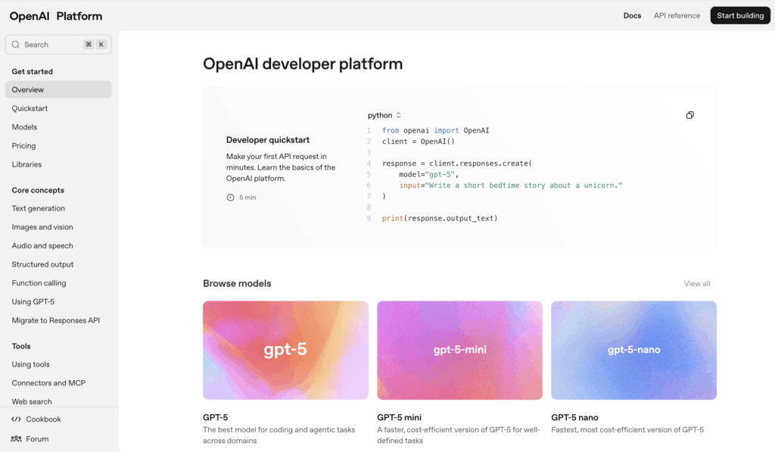
Task: Select the gpt-5 model thumbnail
Action: pyautogui.click(x=285, y=350)
